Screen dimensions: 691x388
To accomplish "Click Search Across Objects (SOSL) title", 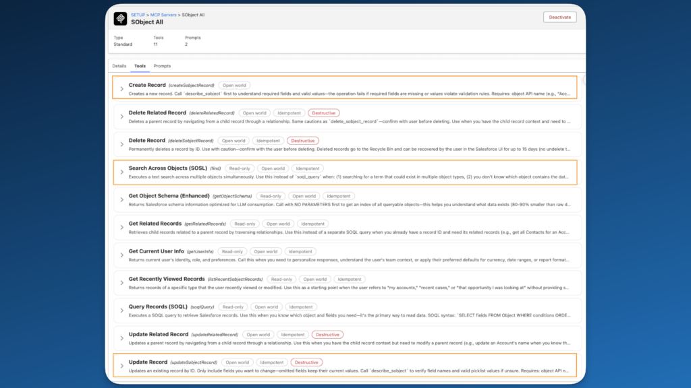I will [x=167, y=168].
